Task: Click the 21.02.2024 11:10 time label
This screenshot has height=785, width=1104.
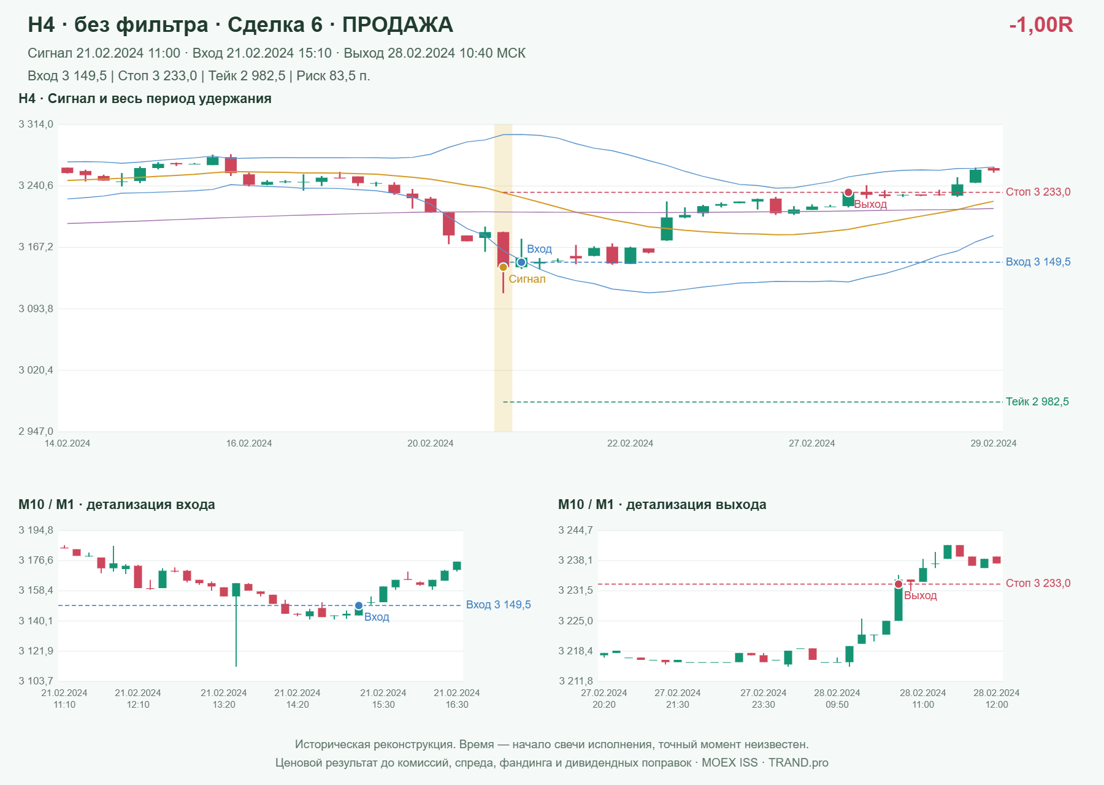Action: [64, 699]
